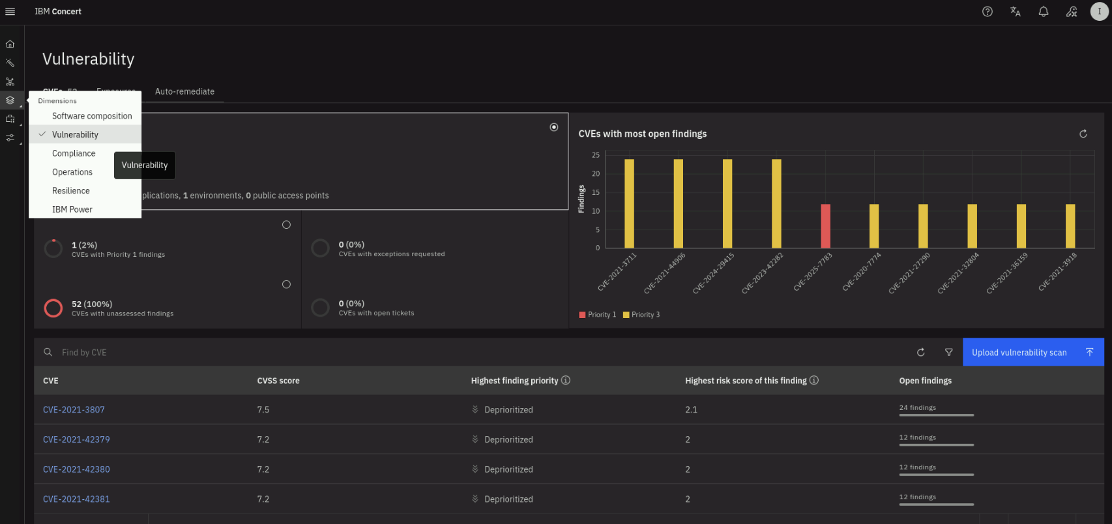Viewport: 1112px width, 524px height.
Task: Open the table filter funnel icon
Action: click(949, 353)
